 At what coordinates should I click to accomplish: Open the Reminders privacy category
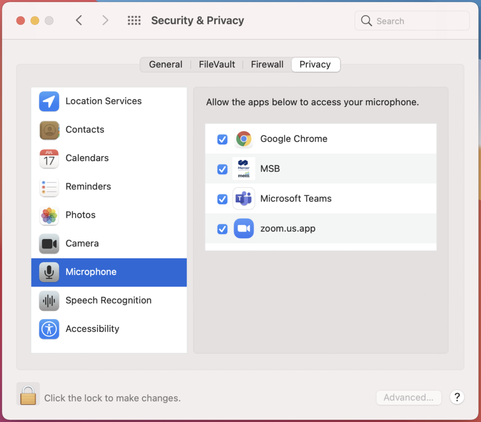(109, 186)
